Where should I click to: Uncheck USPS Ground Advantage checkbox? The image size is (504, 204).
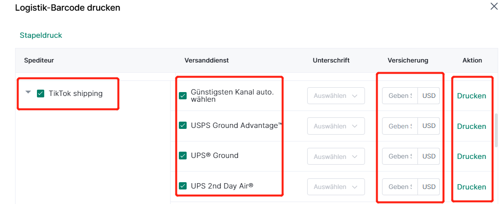pyautogui.click(x=183, y=126)
